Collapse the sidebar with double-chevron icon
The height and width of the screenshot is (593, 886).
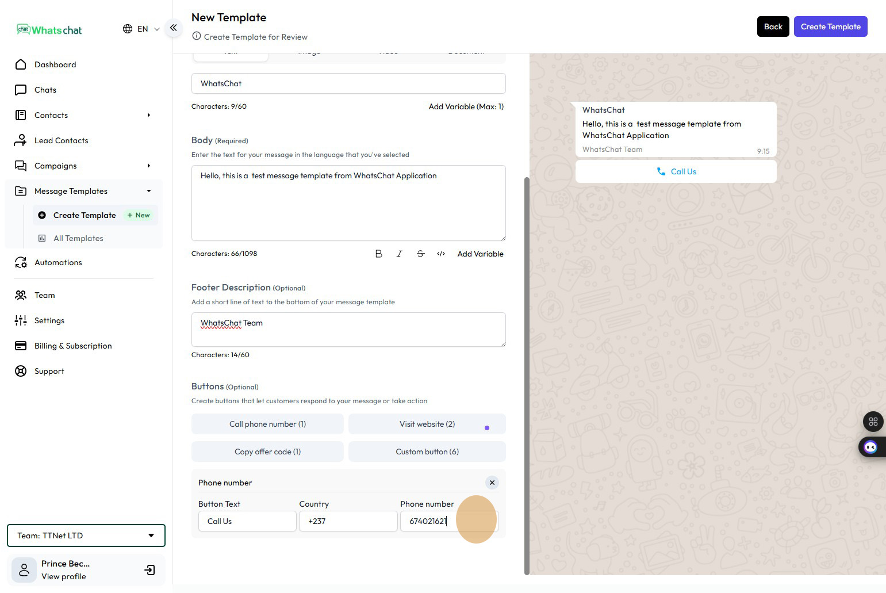pyautogui.click(x=173, y=28)
